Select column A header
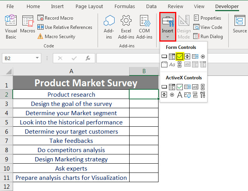248x191 pixels. pos(71,71)
